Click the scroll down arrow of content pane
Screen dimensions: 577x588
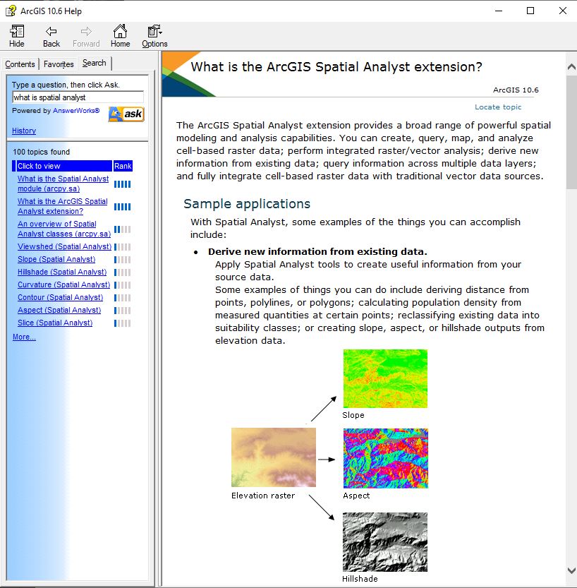point(571,570)
